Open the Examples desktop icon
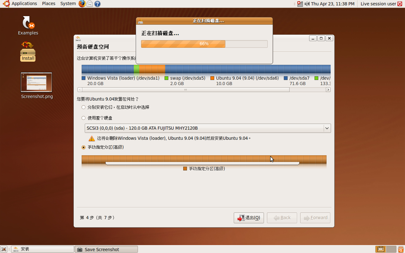 tap(28, 25)
